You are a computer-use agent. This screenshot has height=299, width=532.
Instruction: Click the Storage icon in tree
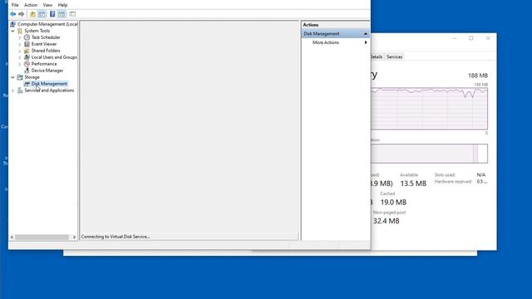(20, 77)
